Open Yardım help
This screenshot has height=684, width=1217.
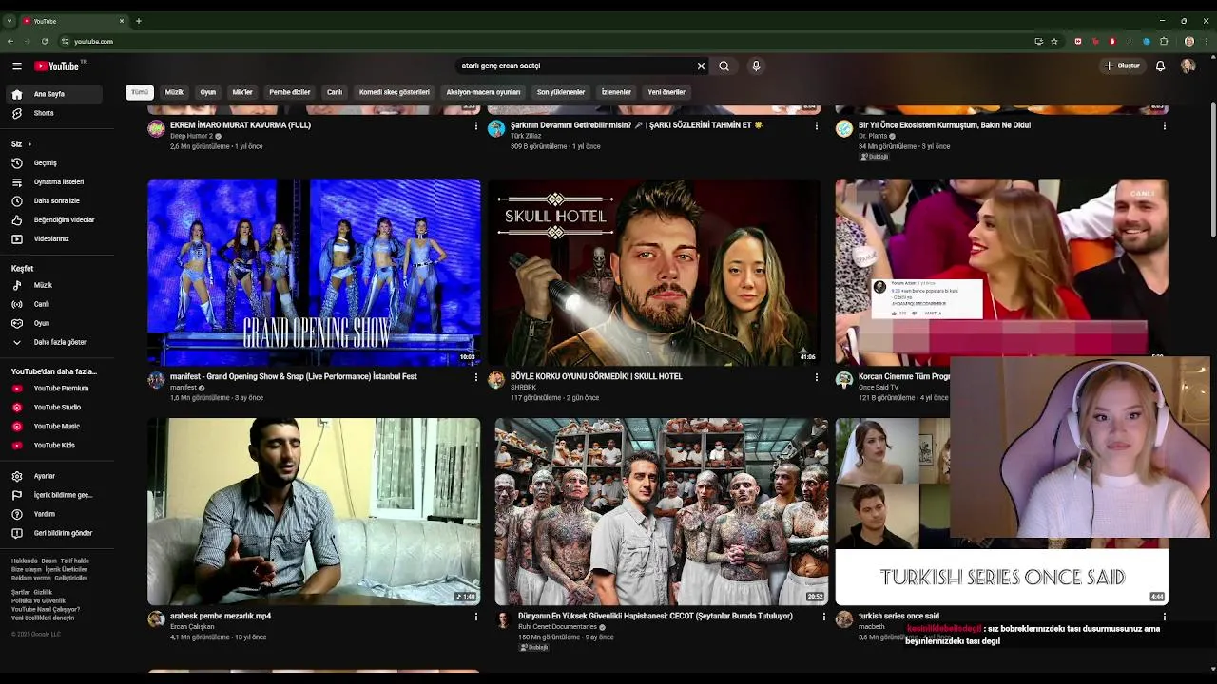55,514
